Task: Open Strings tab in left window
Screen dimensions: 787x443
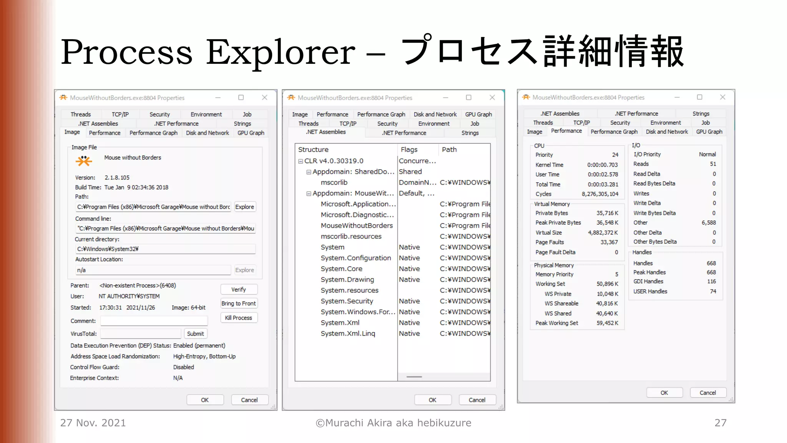Action: (x=242, y=123)
